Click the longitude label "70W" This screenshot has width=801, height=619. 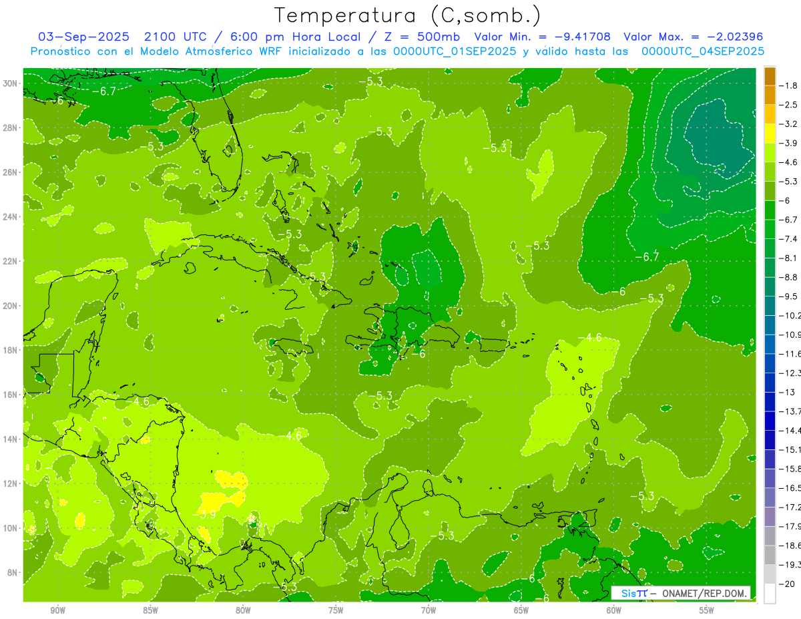click(x=429, y=610)
